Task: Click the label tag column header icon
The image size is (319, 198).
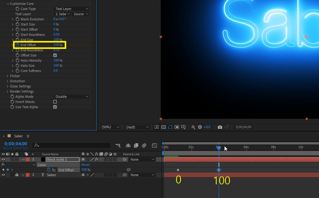Action: pyautogui.click(x=26, y=154)
